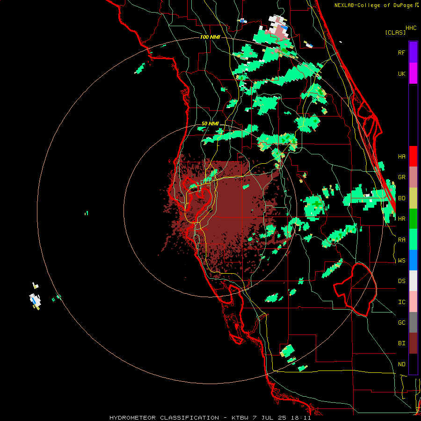Click the light green RA legend swatch

(413, 240)
